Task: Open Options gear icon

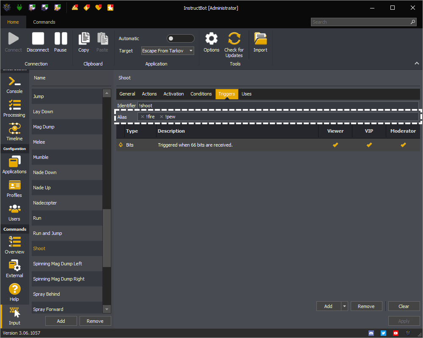Action: click(x=211, y=38)
